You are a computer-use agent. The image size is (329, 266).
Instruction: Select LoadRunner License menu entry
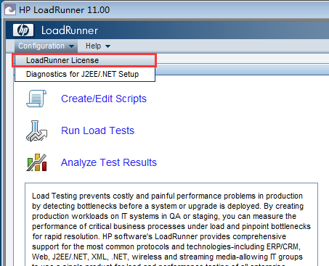coord(85,60)
